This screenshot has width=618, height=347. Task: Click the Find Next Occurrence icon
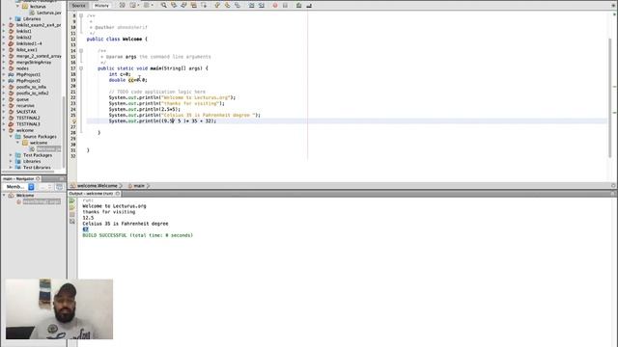click(183, 6)
